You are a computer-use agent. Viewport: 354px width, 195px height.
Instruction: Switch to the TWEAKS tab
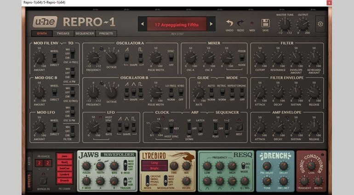(63, 33)
